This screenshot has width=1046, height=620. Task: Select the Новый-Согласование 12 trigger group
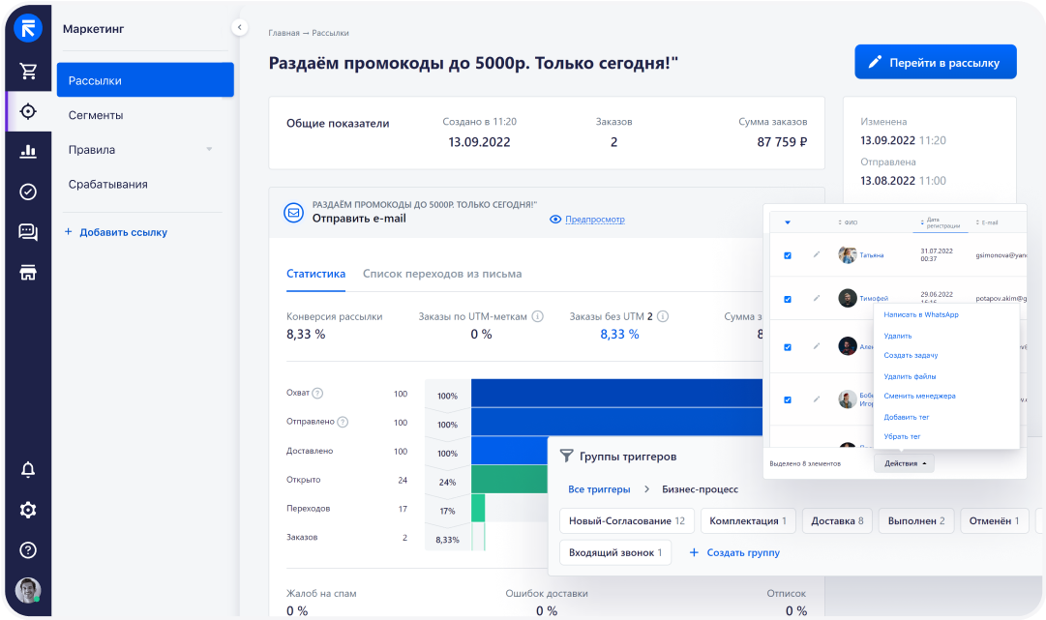627,520
